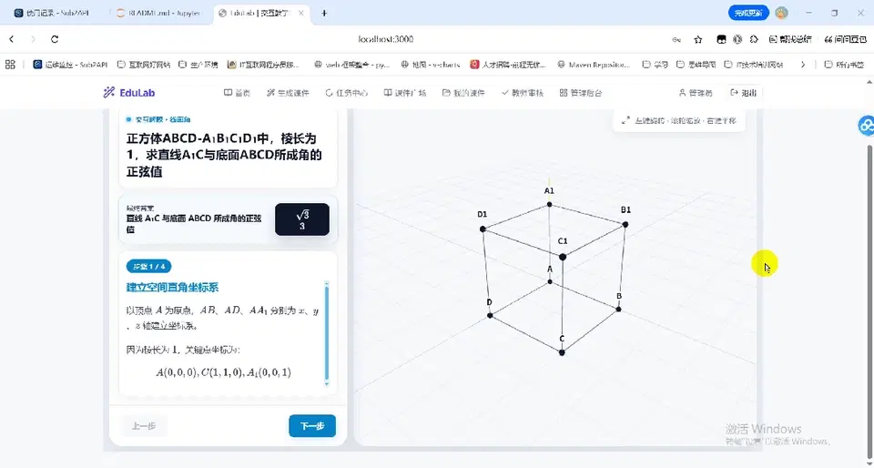This screenshot has width=874, height=468.
Task: Open the Sub2API bookmark
Action: pyautogui.click(x=70, y=65)
